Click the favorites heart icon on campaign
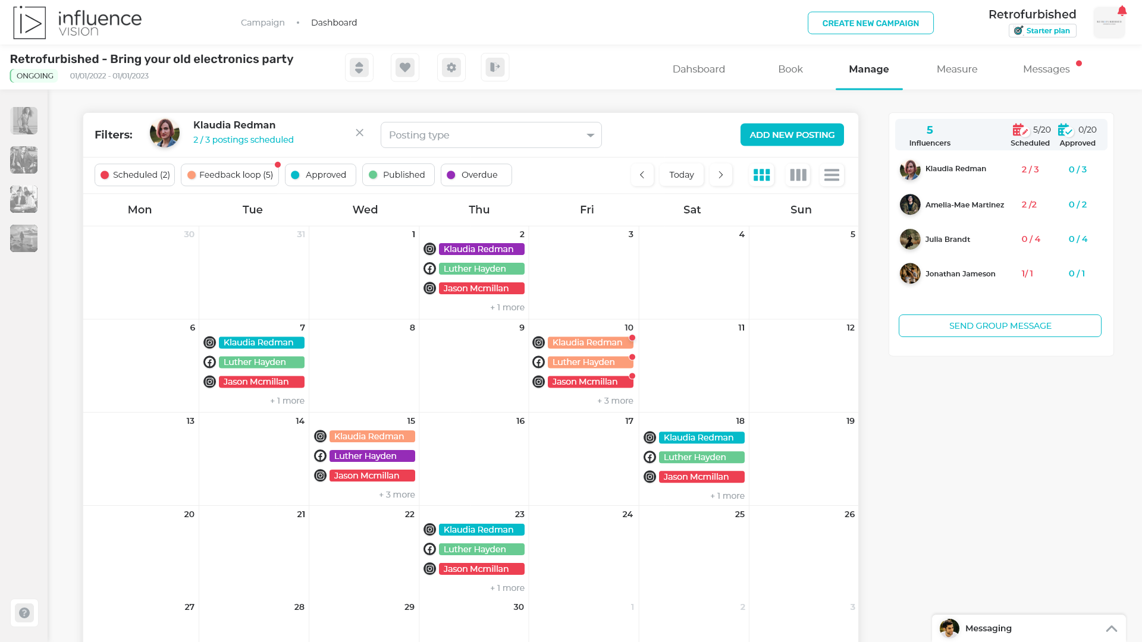The width and height of the screenshot is (1142, 642). point(406,67)
